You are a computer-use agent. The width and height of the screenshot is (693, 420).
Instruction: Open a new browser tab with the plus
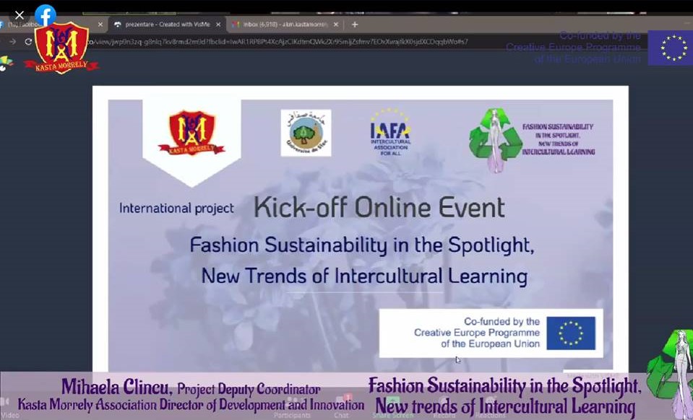[355, 25]
